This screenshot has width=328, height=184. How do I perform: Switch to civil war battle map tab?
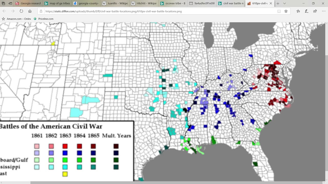click(231, 3)
